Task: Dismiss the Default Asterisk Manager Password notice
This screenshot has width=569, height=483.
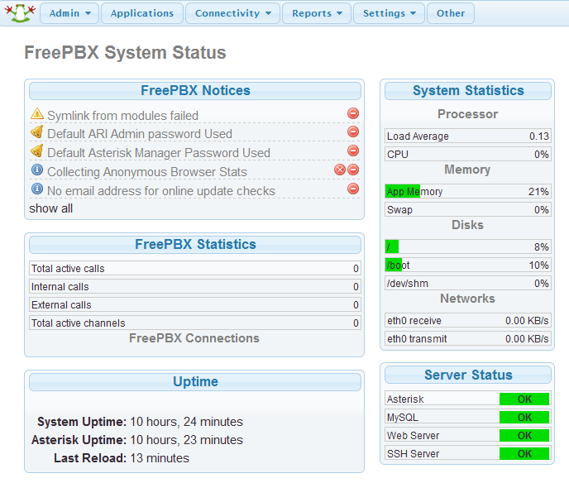Action: 353,151
